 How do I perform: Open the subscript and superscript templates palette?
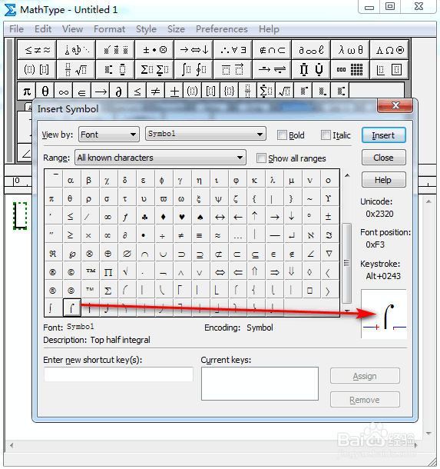[115, 70]
